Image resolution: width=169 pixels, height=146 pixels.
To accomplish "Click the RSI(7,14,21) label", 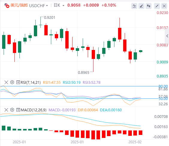I will [x=31, y=83].
